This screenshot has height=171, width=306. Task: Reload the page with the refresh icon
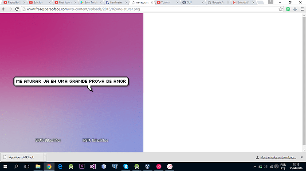pyautogui.click(x=17, y=9)
